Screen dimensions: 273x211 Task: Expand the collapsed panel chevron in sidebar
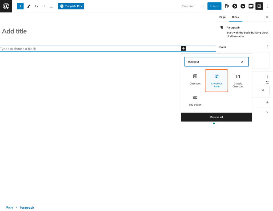267,112
